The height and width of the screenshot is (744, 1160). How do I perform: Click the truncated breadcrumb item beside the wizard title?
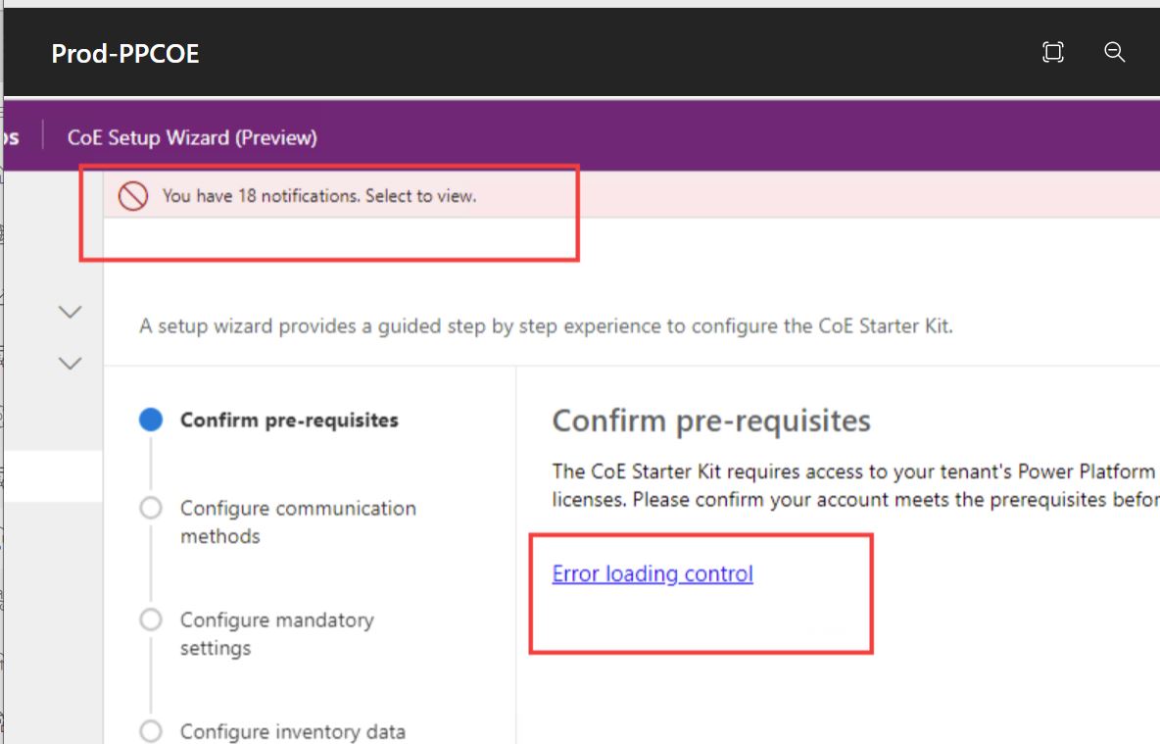coord(12,137)
